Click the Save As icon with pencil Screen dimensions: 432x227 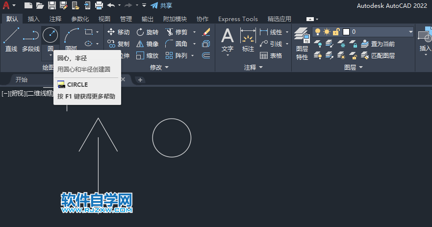64,5
